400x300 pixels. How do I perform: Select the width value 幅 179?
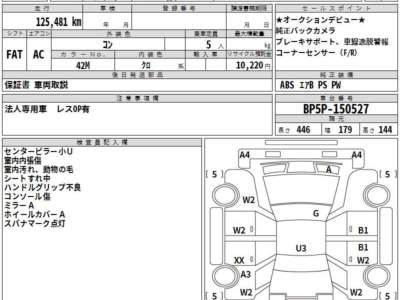pos(339,130)
